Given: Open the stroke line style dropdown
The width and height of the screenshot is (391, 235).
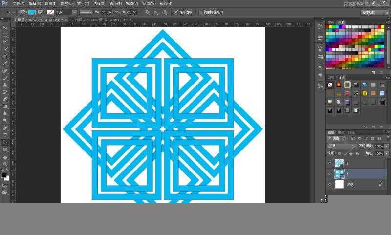Looking at the screenshot, I should click(x=86, y=12).
